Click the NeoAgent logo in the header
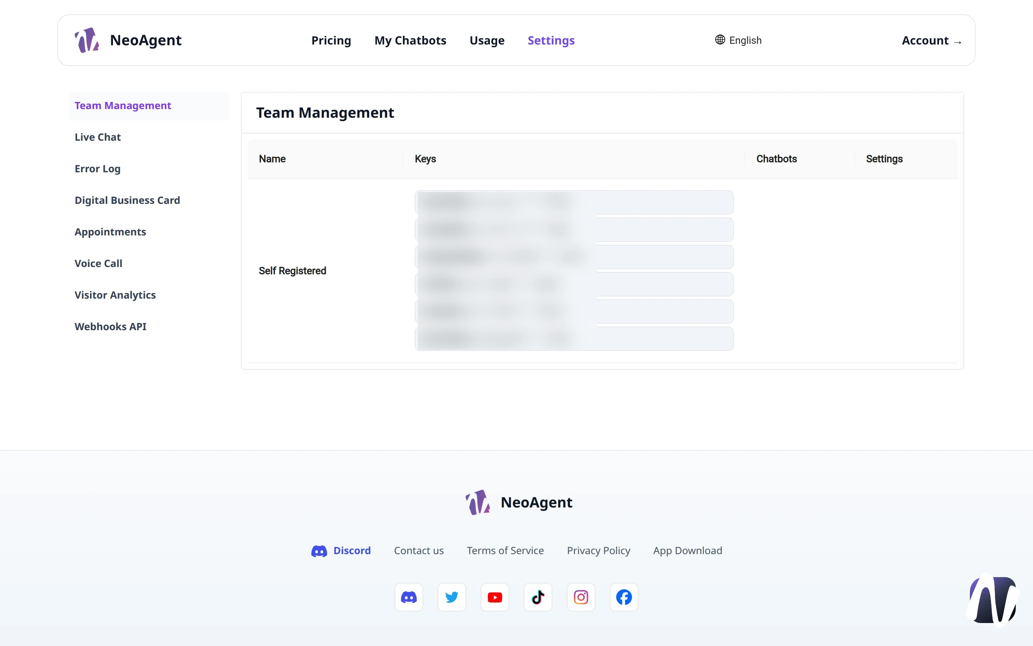Screen dimensions: 1033x646 point(87,40)
